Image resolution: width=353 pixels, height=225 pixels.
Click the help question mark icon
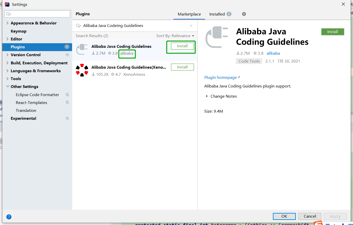tap(9, 217)
